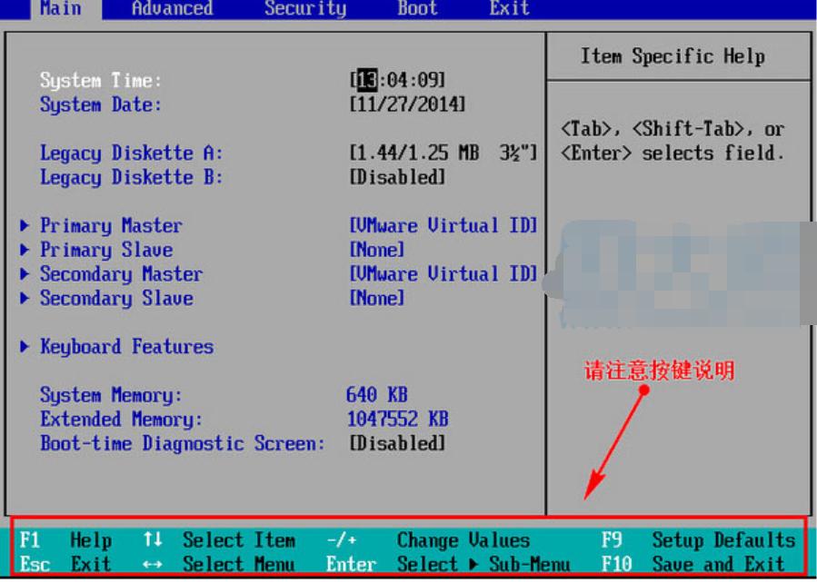Select the Main tab
The width and height of the screenshot is (817, 583).
click(x=62, y=9)
